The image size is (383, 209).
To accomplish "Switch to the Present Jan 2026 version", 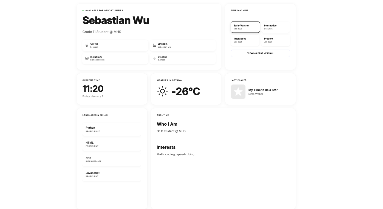I will point(276,40).
